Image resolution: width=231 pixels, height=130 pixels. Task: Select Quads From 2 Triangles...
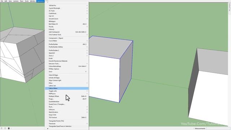click(x=66, y=104)
